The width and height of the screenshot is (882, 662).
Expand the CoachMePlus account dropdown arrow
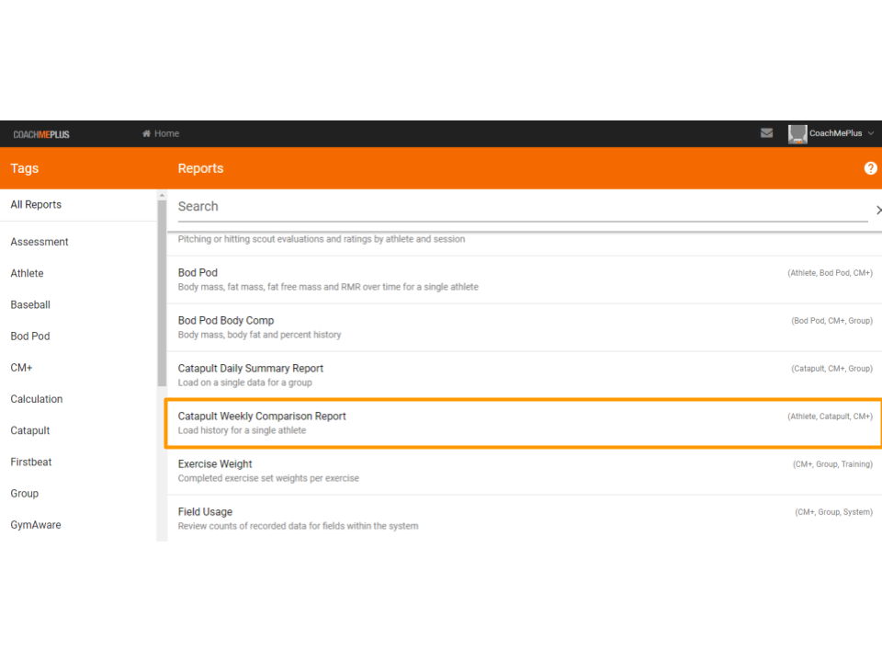click(871, 133)
